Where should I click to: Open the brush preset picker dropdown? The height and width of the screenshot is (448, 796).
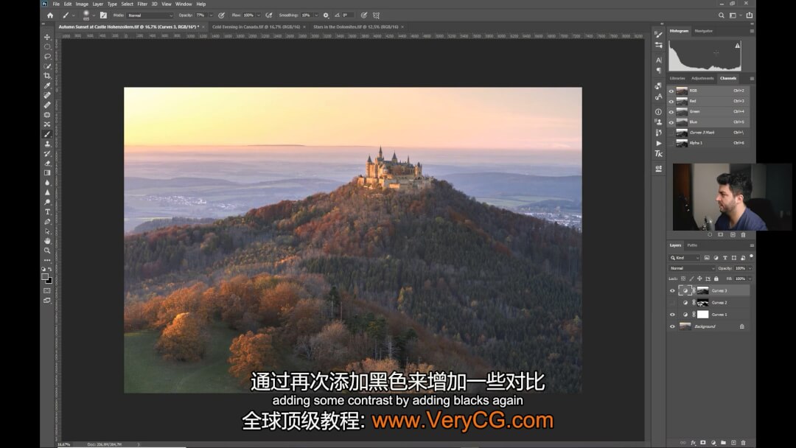pyautogui.click(x=94, y=15)
